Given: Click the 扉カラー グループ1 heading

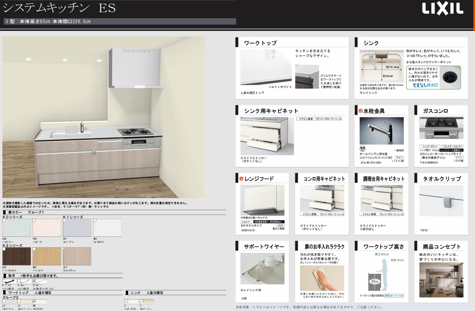Looking at the screenshot, I should click(26, 212).
